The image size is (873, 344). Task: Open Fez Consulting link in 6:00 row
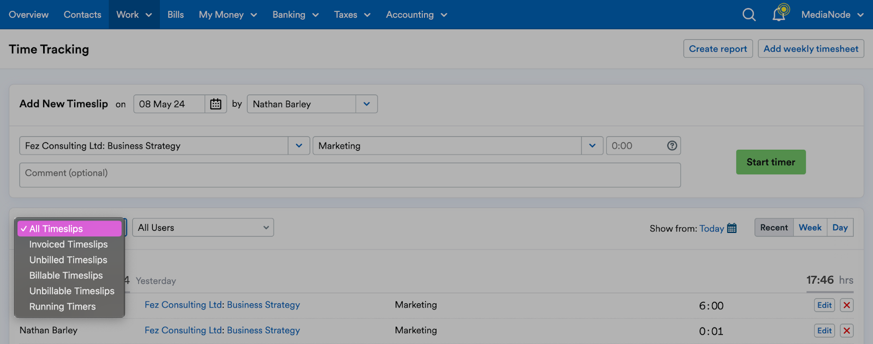[x=222, y=305]
